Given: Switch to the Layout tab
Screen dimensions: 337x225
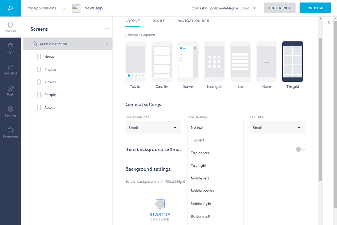Looking at the screenshot, I should tap(133, 21).
